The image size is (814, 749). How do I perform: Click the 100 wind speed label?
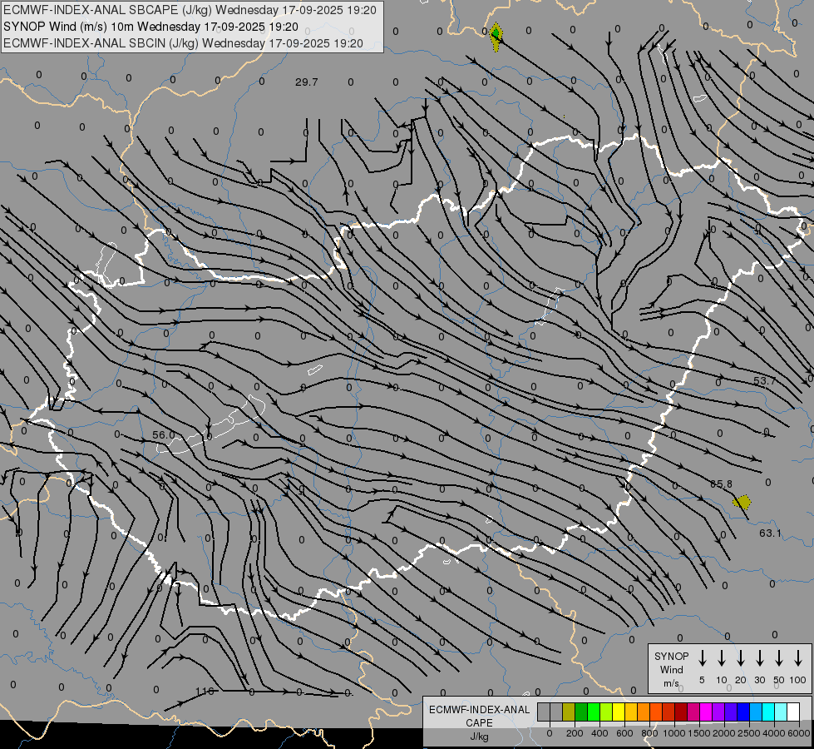(x=798, y=680)
